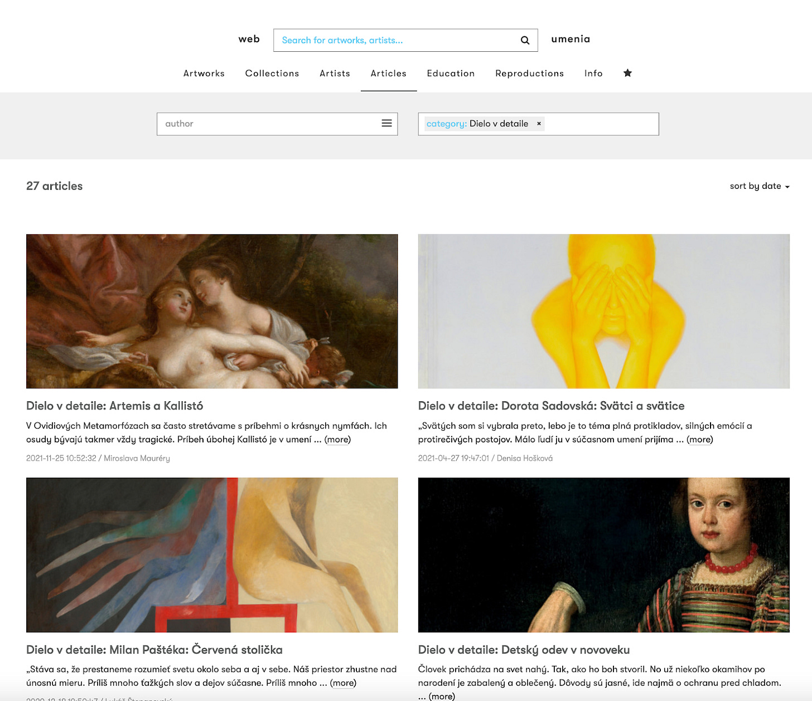Click date line '2021-04-27 19:47:01 / Denisa Hošková'

click(485, 458)
